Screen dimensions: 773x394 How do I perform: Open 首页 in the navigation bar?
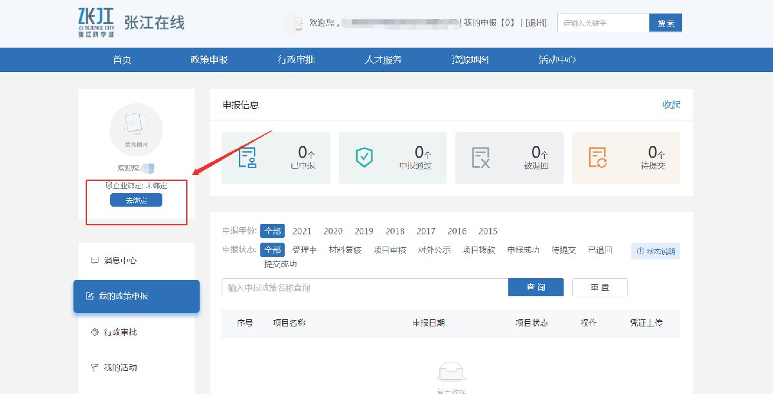click(122, 60)
